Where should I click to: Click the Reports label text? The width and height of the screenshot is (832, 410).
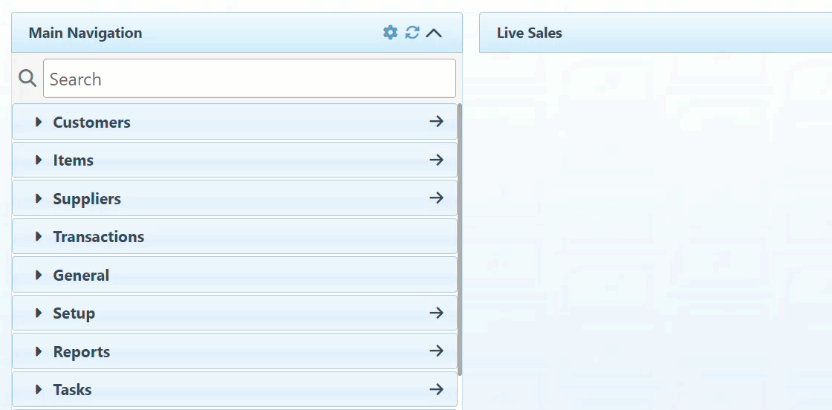click(x=82, y=352)
